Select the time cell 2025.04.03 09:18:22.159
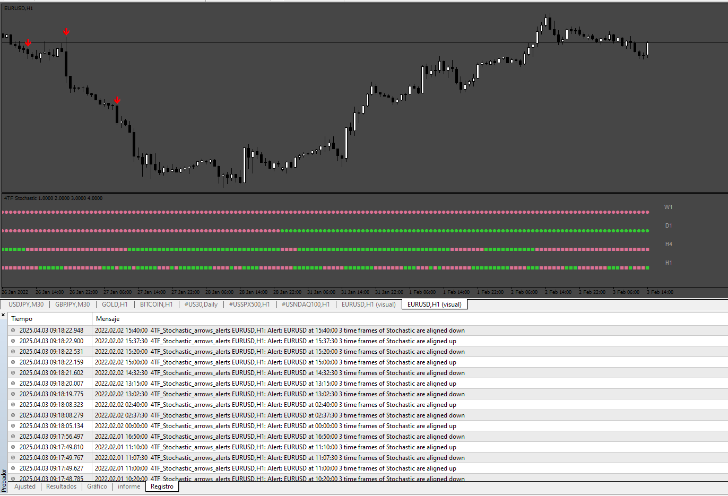The width and height of the screenshot is (728, 496). pos(51,362)
